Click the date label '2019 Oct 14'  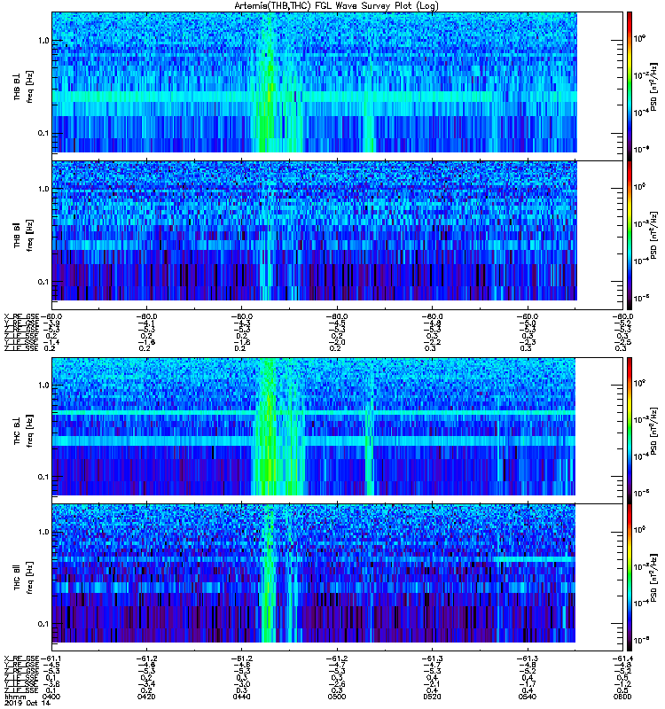click(27, 703)
